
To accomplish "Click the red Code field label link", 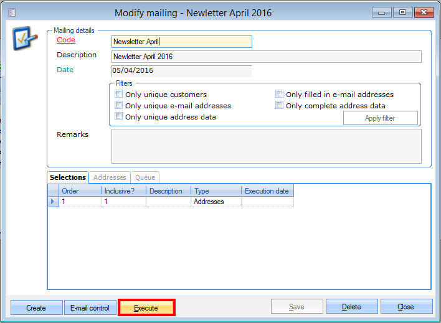I will [66, 40].
